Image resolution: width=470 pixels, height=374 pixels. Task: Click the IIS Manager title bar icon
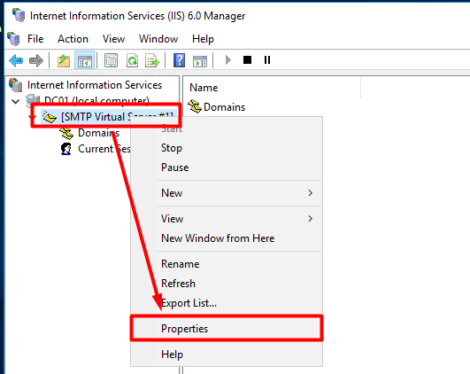tap(19, 15)
